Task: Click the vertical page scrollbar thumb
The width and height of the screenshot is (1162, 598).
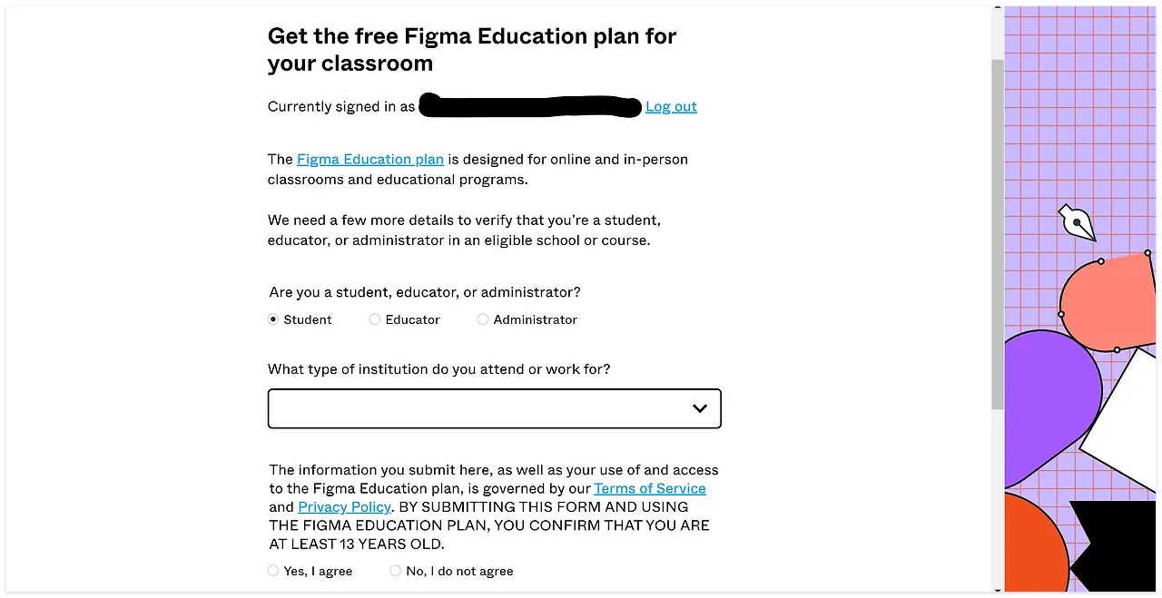Action: coord(998,234)
